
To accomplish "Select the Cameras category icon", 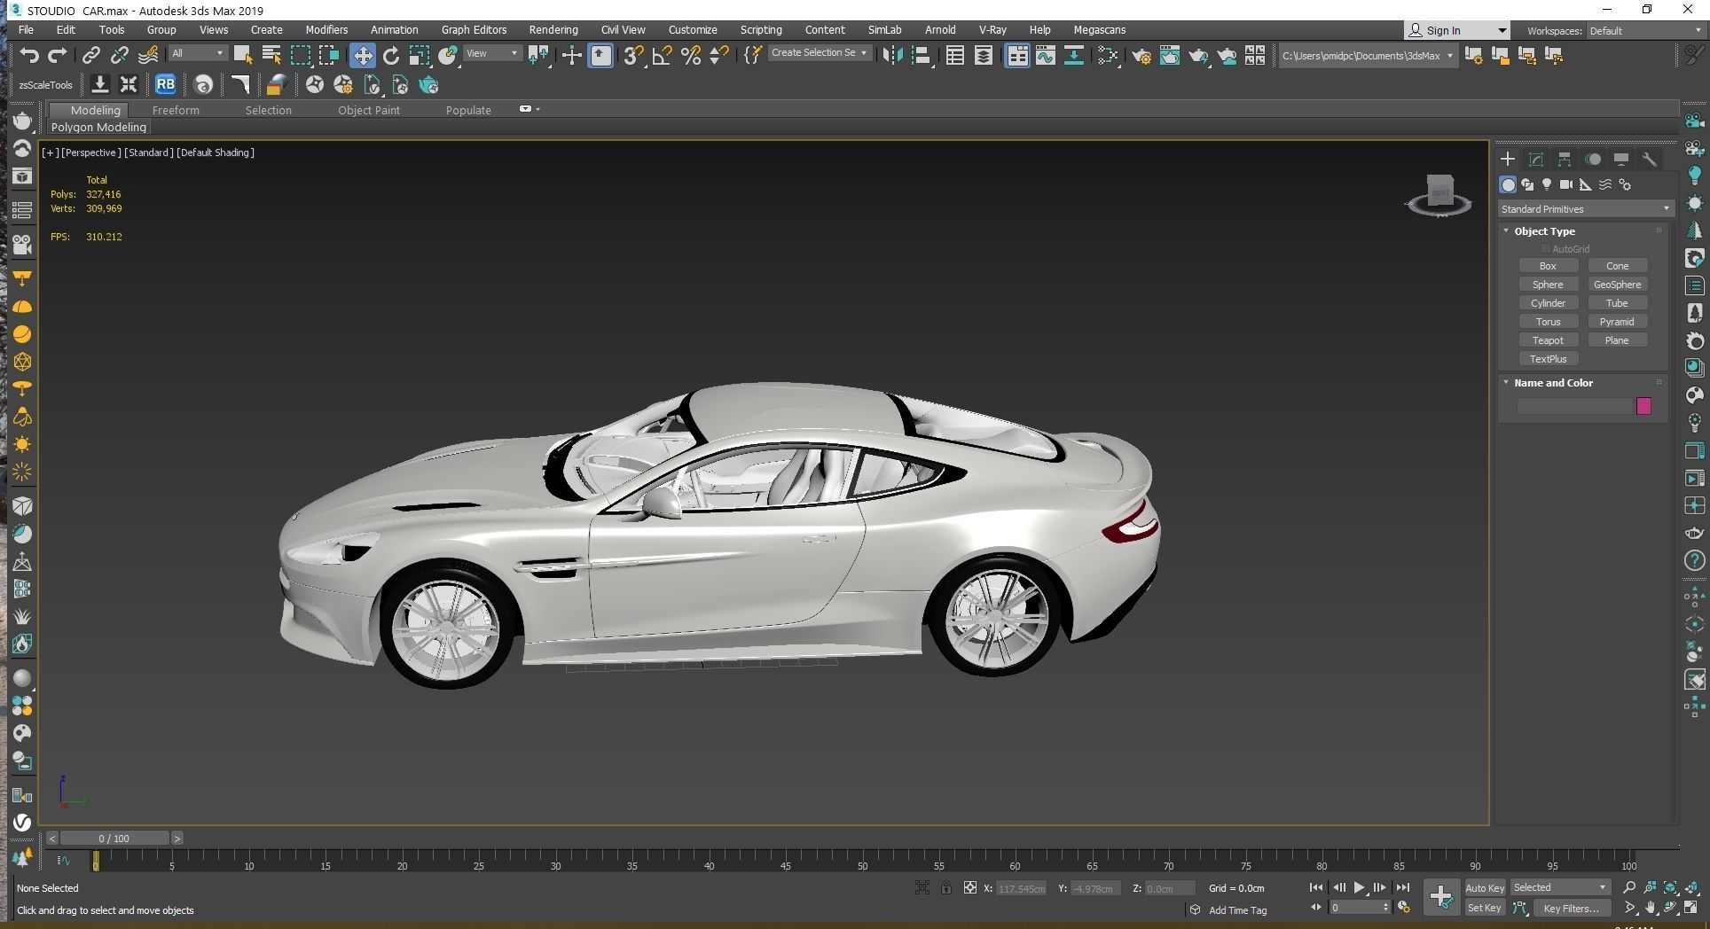I will click(x=1566, y=184).
